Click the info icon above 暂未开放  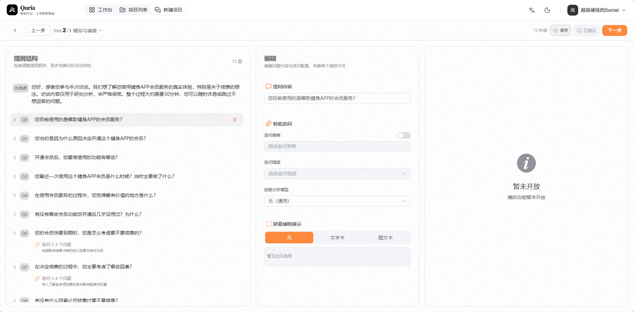[x=527, y=163]
